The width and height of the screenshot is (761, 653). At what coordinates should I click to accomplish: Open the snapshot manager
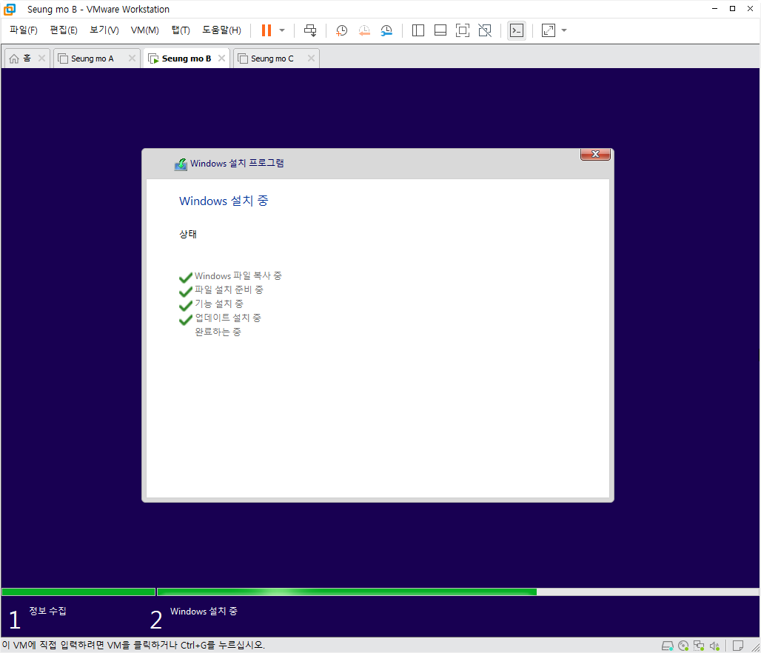[386, 30]
